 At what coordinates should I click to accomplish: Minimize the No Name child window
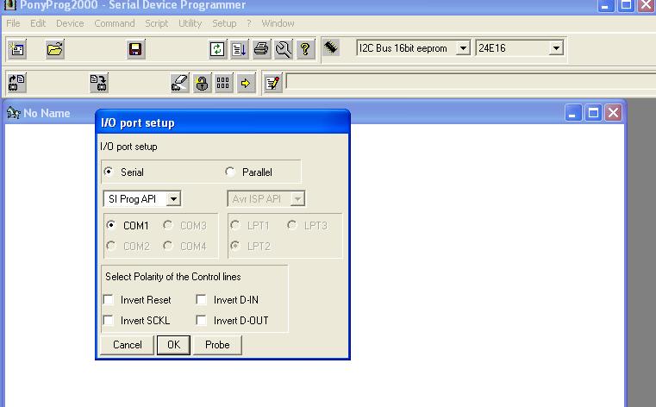tap(572, 112)
